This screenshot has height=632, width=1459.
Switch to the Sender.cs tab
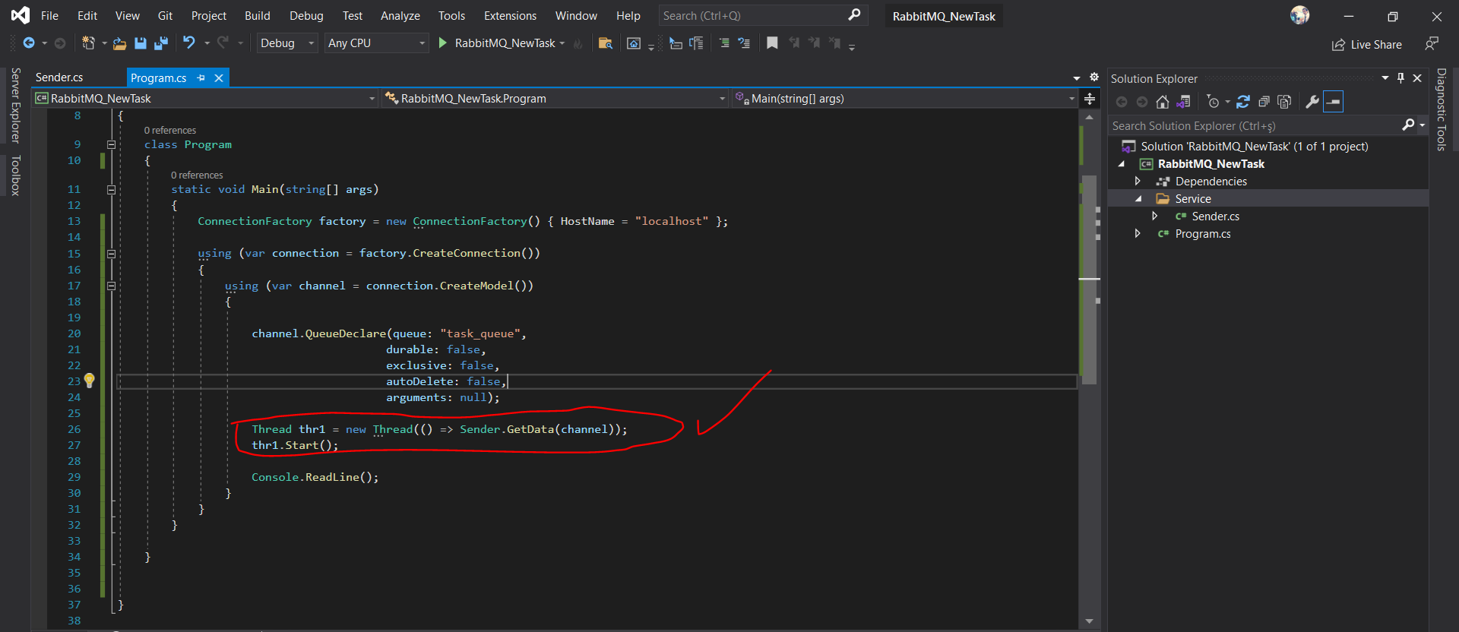(x=59, y=77)
